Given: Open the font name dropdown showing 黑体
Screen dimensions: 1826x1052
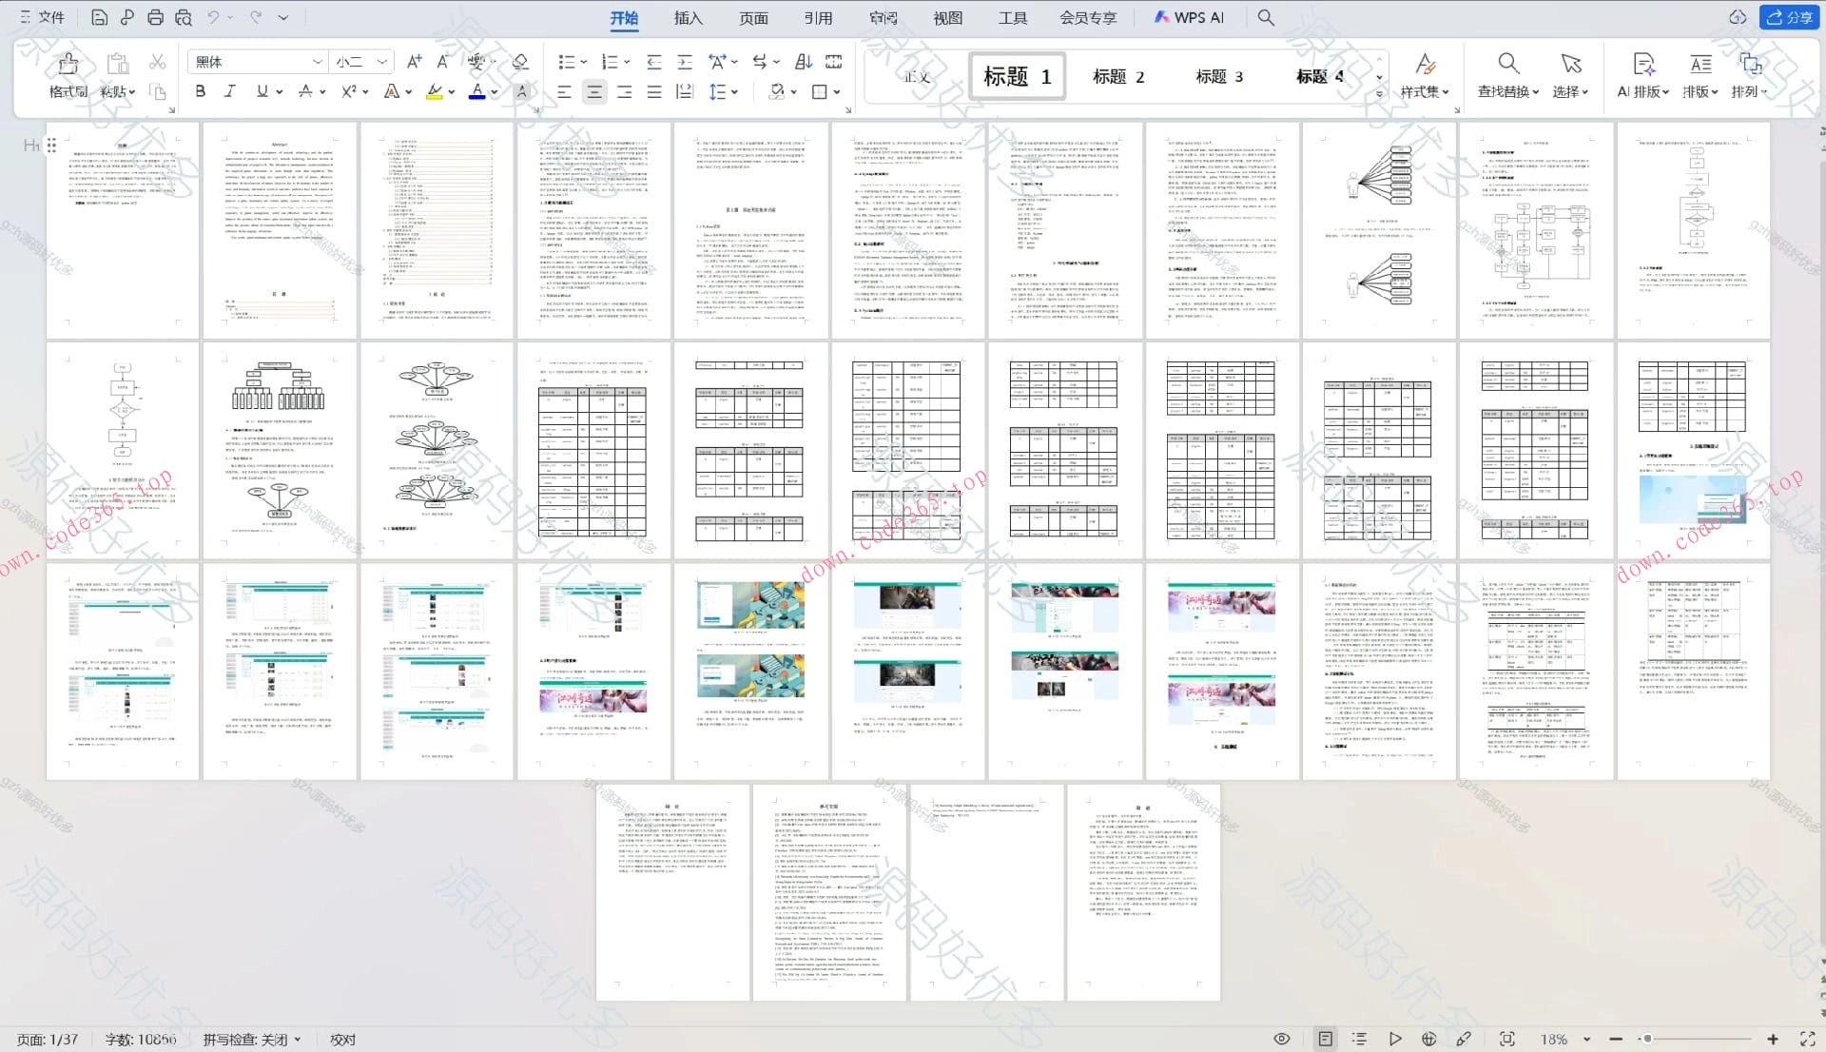Looking at the screenshot, I should click(318, 62).
